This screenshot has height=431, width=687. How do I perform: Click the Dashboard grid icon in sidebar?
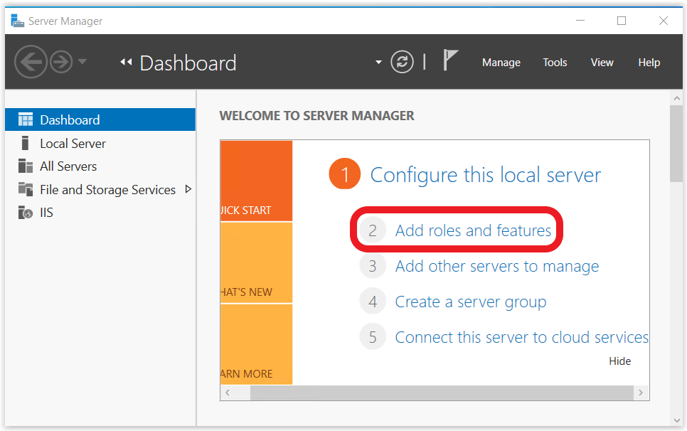[x=26, y=119]
